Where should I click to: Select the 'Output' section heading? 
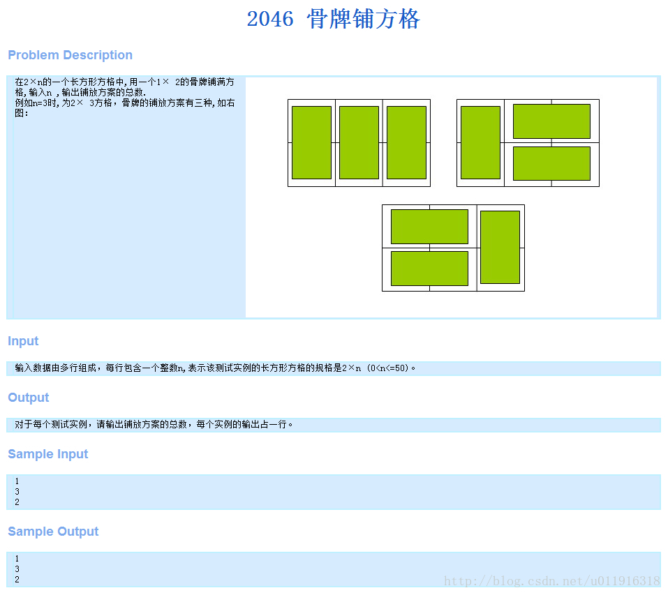tap(28, 398)
